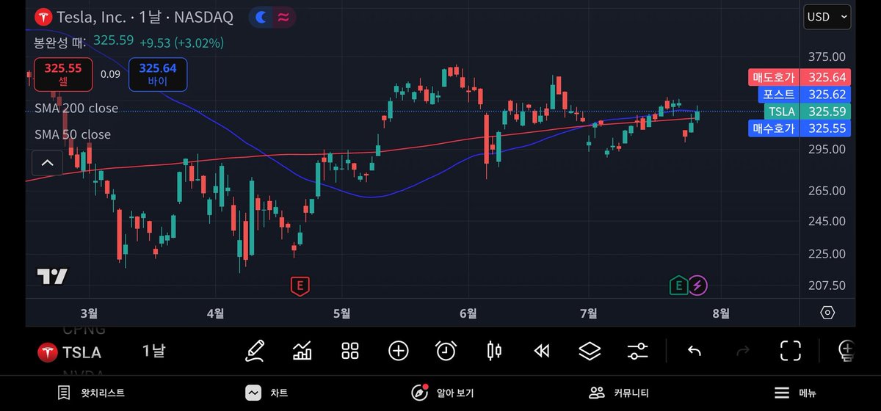881x411 pixels.
Task: Select the SMA 200 close indicator
Action: pos(76,109)
